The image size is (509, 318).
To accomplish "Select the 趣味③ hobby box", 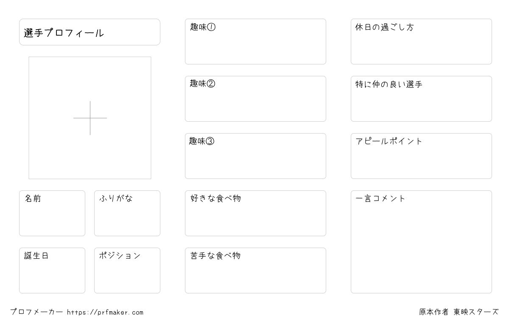I will [x=255, y=156].
